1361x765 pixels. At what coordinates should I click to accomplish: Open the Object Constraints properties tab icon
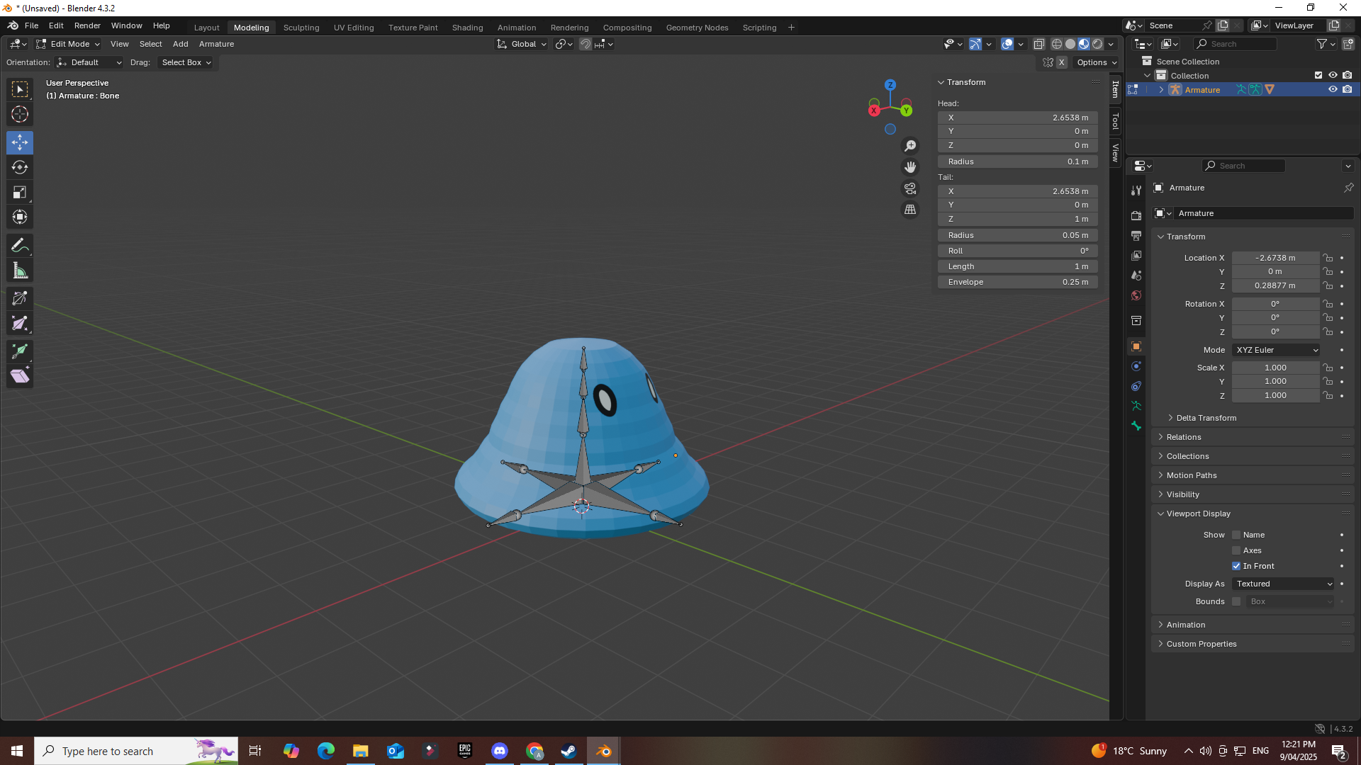(x=1136, y=386)
